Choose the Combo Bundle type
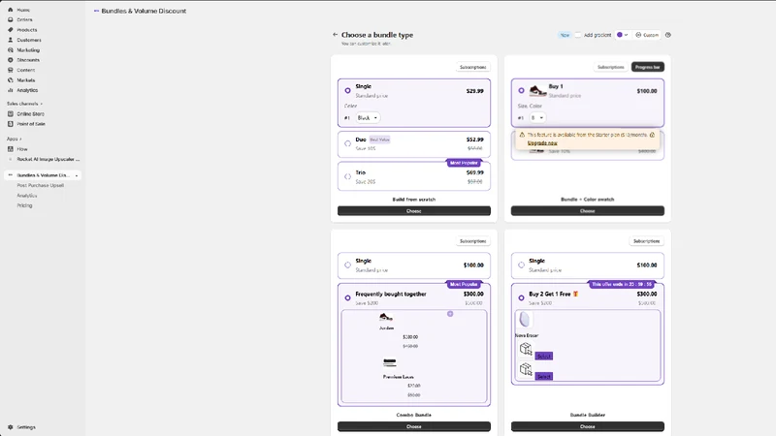The height and width of the screenshot is (436, 776). click(x=414, y=426)
